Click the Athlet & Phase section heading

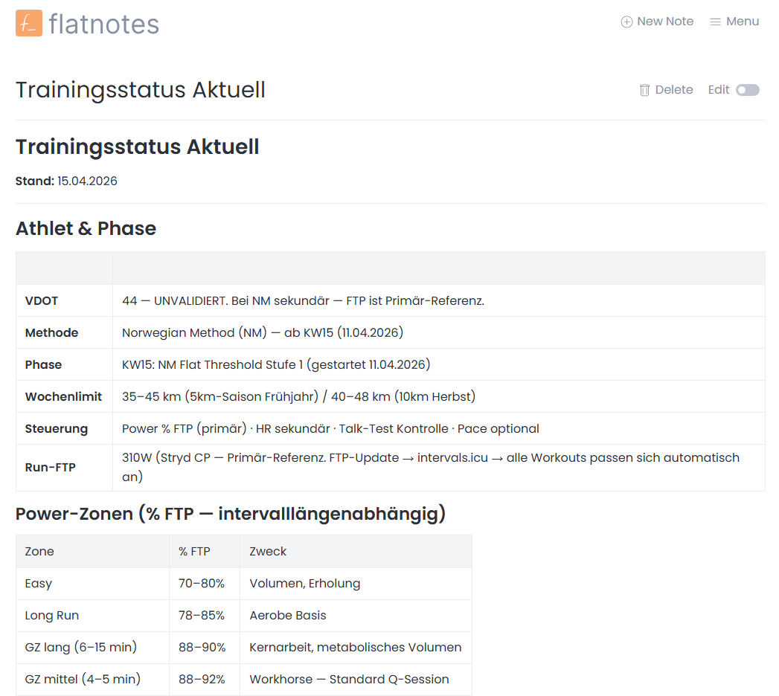click(x=86, y=228)
